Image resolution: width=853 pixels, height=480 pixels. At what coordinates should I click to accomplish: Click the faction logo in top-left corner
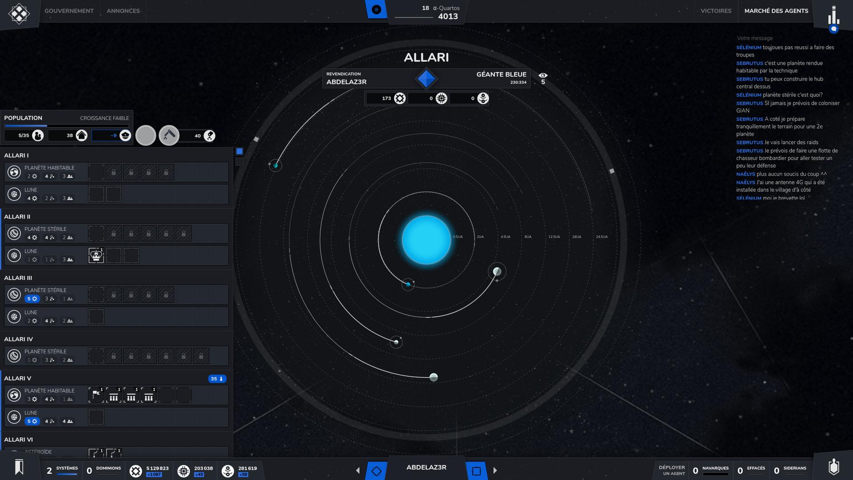[x=19, y=14]
